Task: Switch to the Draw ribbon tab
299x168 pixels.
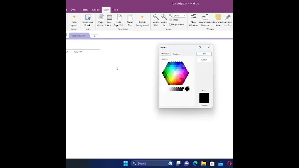Action: (74, 10)
